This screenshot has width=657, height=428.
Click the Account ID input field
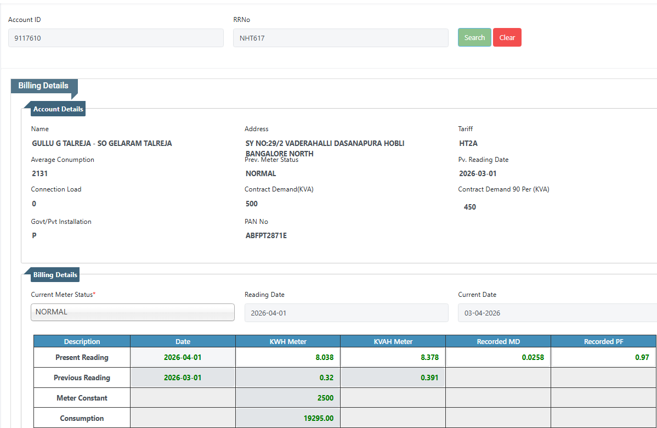click(x=116, y=38)
